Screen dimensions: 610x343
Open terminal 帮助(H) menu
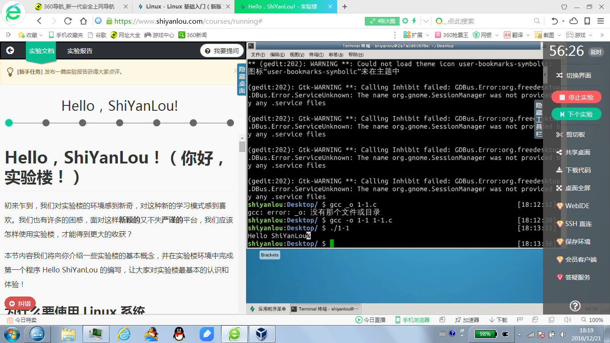click(x=356, y=54)
